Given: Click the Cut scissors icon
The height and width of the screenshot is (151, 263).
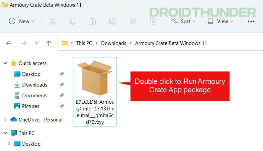Looking at the screenshot, I should pyautogui.click(x=53, y=21).
